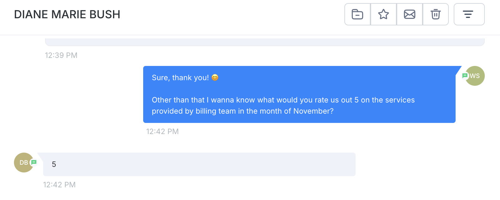Viewport: 500px width, 200px height.
Task: Click the 12:42 PM timestamp under the "5" reply
Action: [x=59, y=185]
